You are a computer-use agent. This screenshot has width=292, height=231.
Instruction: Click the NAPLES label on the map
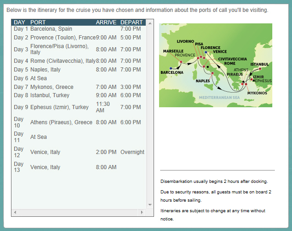203,81
